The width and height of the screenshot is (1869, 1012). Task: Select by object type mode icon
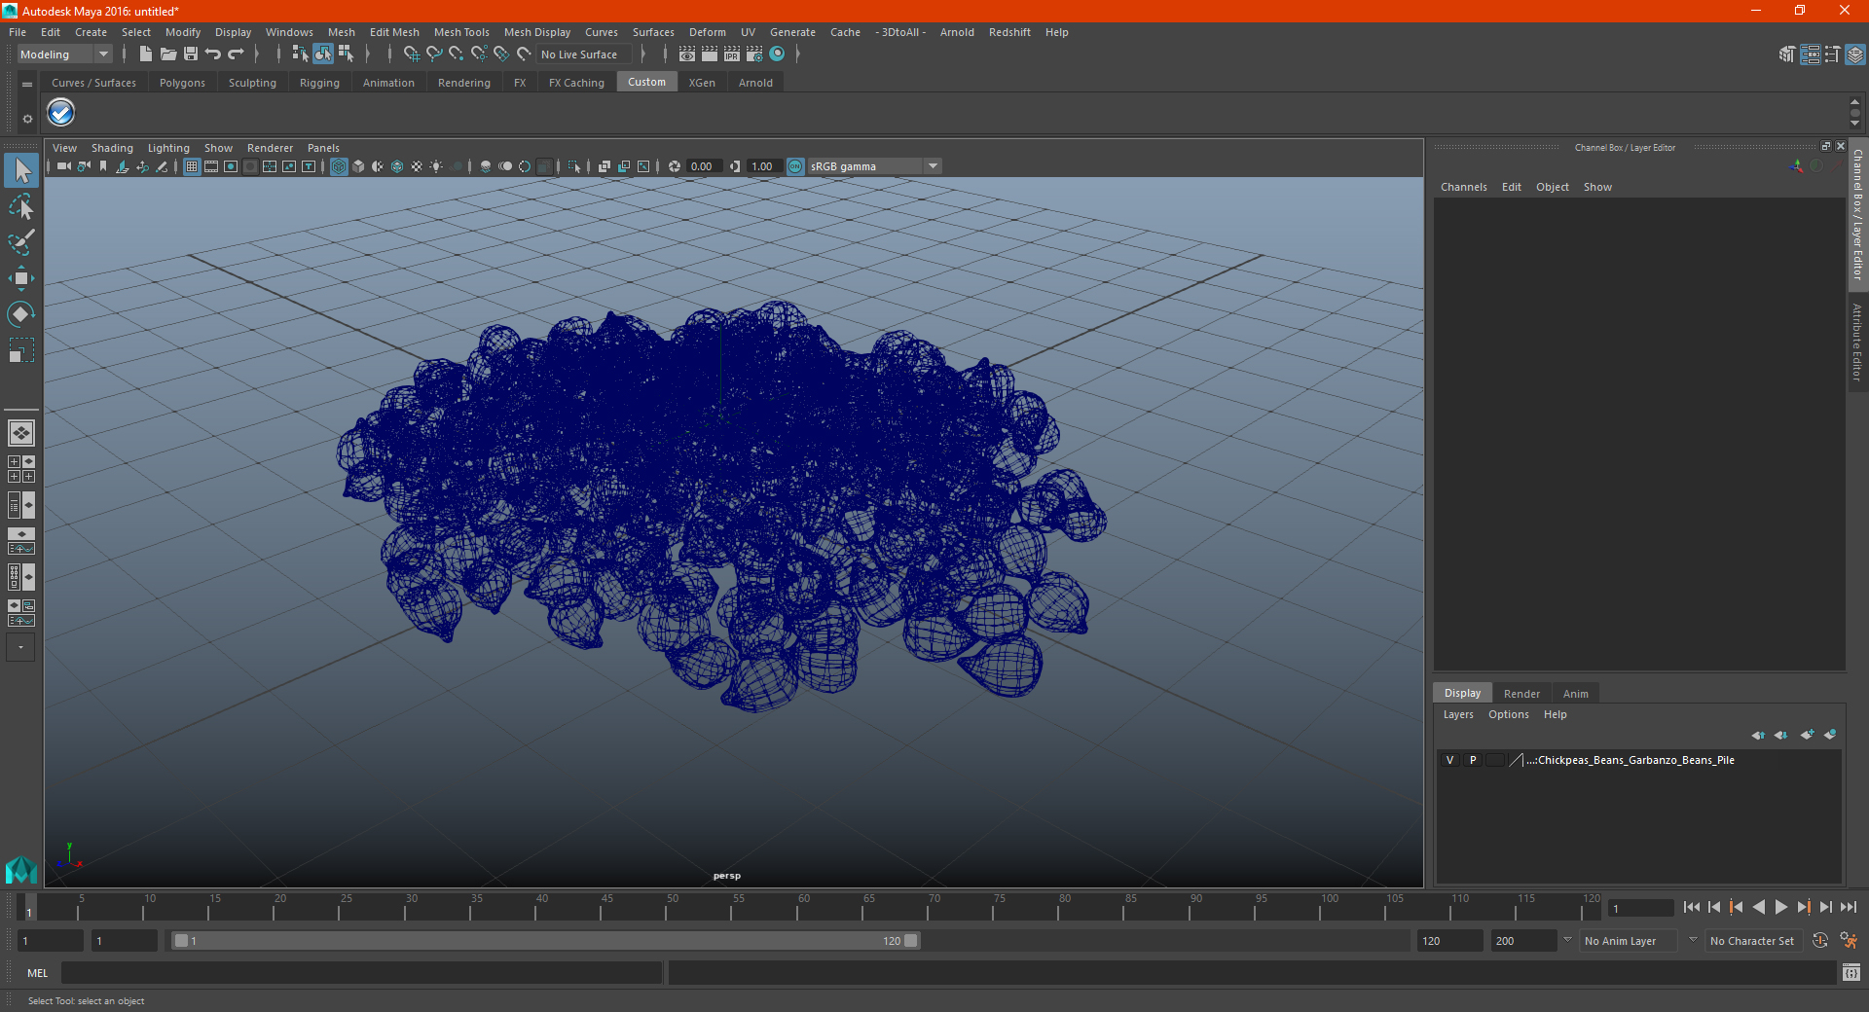point(323,54)
